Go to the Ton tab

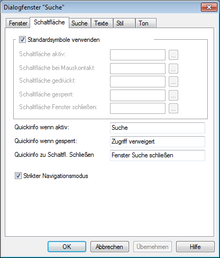(145, 23)
